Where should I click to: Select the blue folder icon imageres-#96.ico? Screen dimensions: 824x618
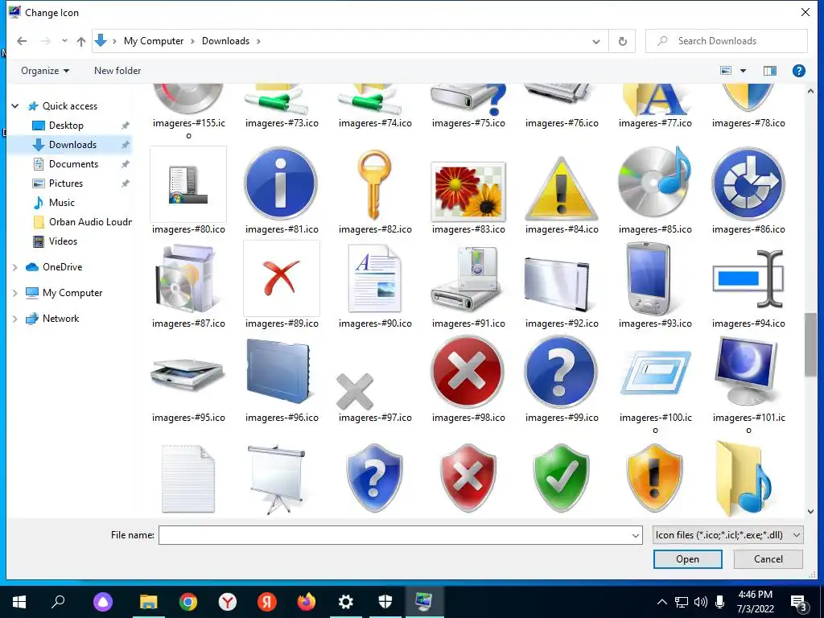pos(278,372)
